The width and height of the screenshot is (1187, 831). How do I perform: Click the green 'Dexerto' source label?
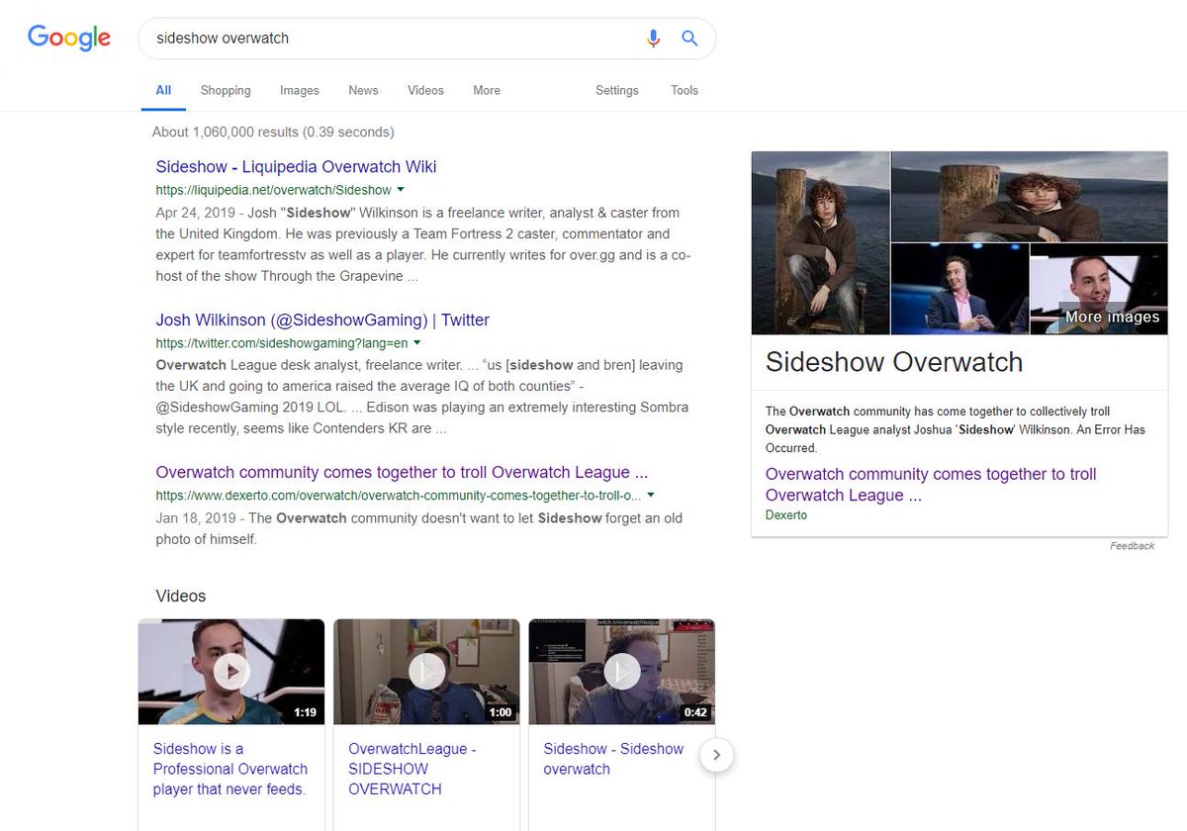786,515
